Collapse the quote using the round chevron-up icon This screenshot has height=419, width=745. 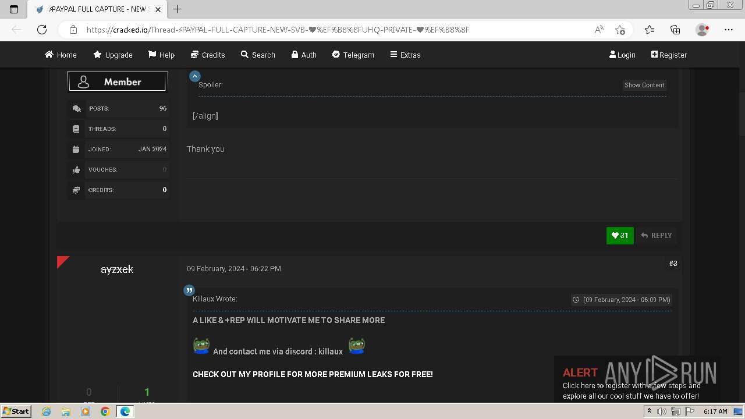tap(195, 76)
